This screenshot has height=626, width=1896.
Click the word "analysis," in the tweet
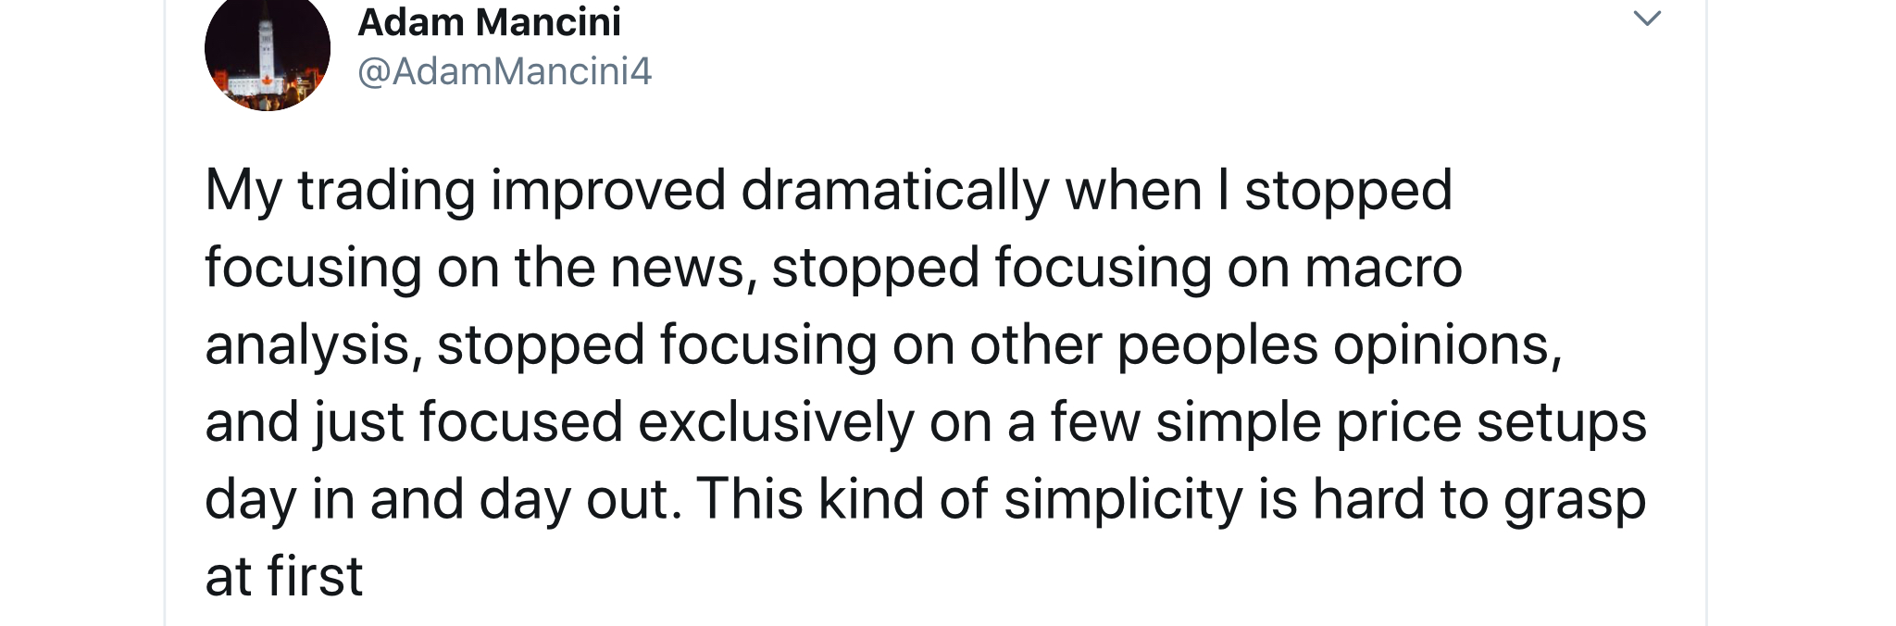coord(313,344)
